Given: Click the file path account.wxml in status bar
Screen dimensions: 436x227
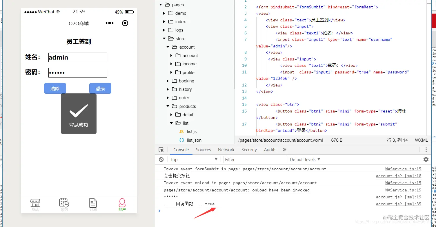Looking at the screenshot, I should point(280,140).
